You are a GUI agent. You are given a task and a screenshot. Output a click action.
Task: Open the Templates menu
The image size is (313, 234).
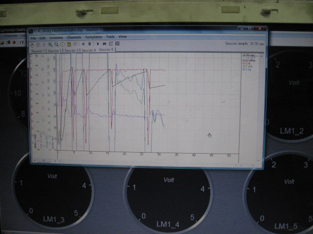pos(93,37)
